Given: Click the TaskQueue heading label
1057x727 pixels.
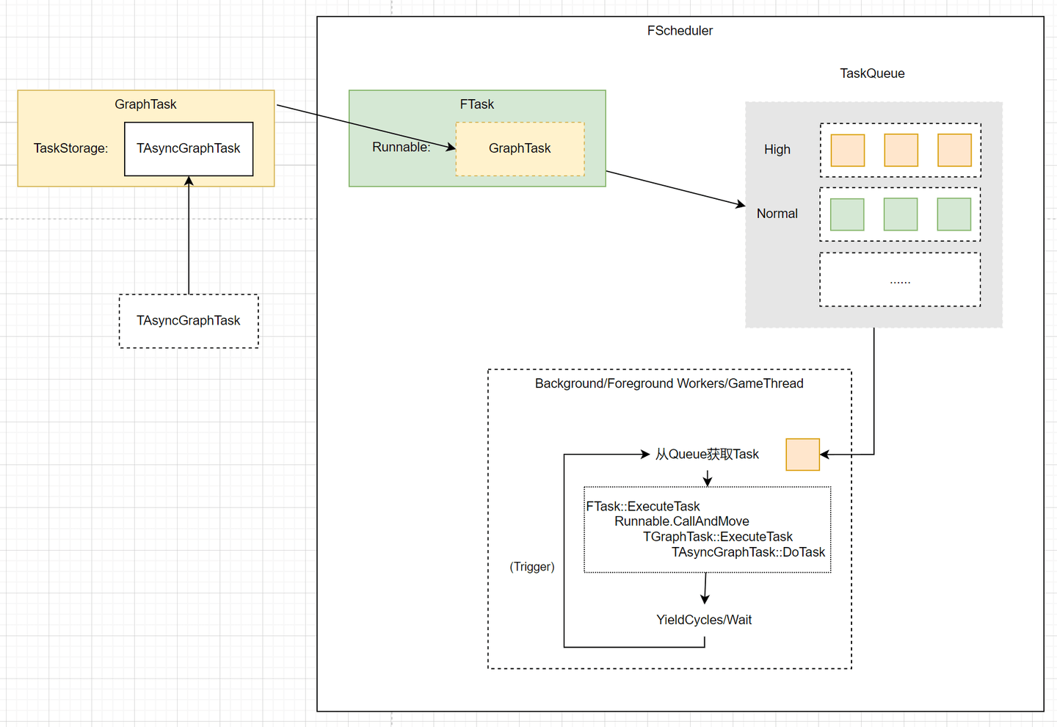Looking at the screenshot, I should (x=872, y=73).
